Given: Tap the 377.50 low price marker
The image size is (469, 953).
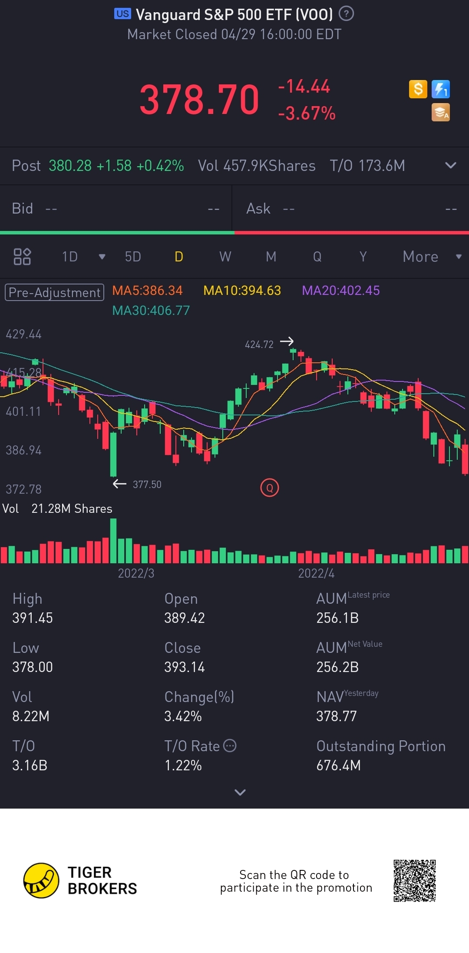Looking at the screenshot, I should click(147, 485).
